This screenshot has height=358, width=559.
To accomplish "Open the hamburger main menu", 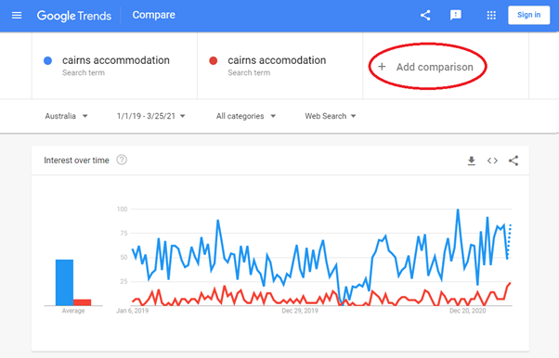I will coord(17,16).
